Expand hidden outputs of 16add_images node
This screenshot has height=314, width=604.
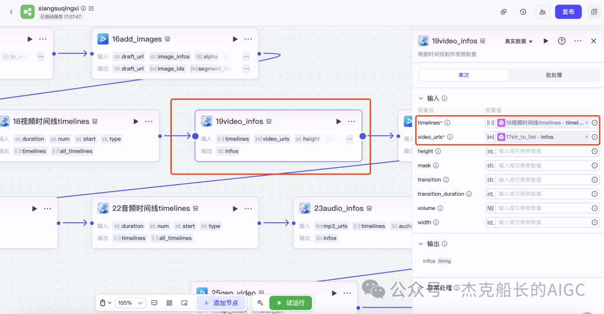(246, 69)
